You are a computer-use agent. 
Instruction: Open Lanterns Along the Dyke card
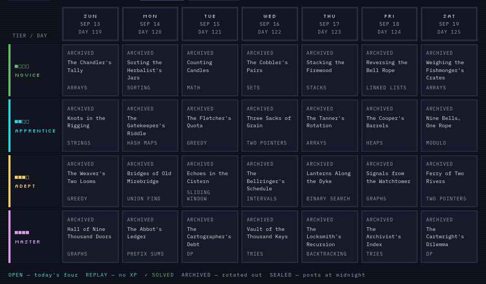(329, 181)
